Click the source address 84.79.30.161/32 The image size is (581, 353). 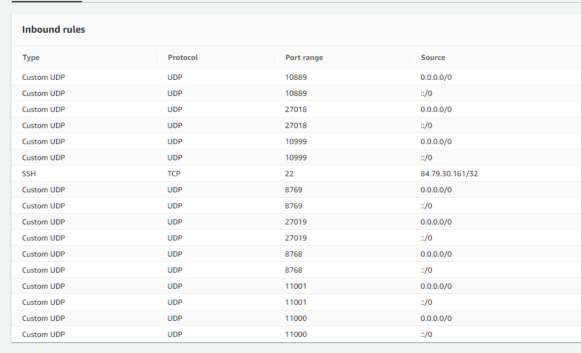pyautogui.click(x=449, y=174)
